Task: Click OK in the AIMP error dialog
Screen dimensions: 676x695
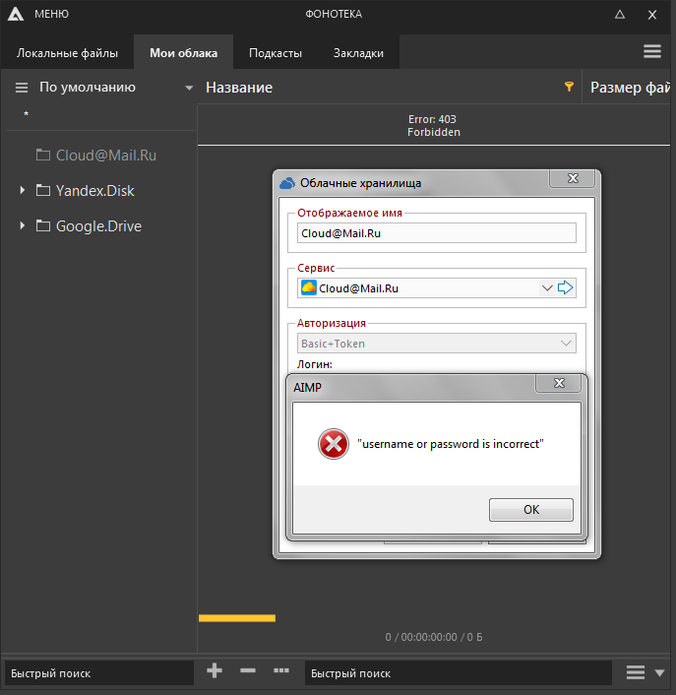Action: point(531,509)
